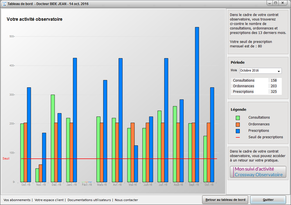Click the red Seuil de prescriptions legend line

(238, 137)
